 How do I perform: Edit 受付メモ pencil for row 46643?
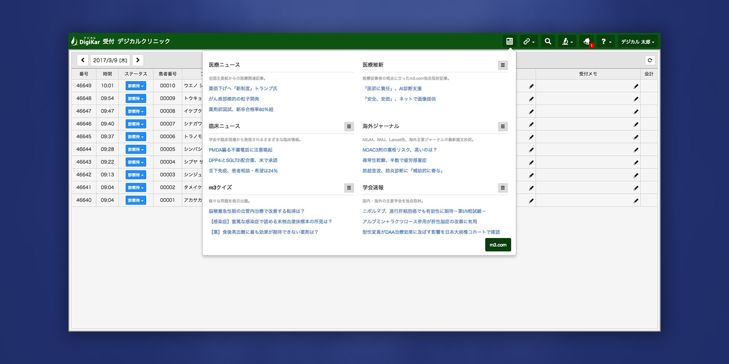[636, 162]
